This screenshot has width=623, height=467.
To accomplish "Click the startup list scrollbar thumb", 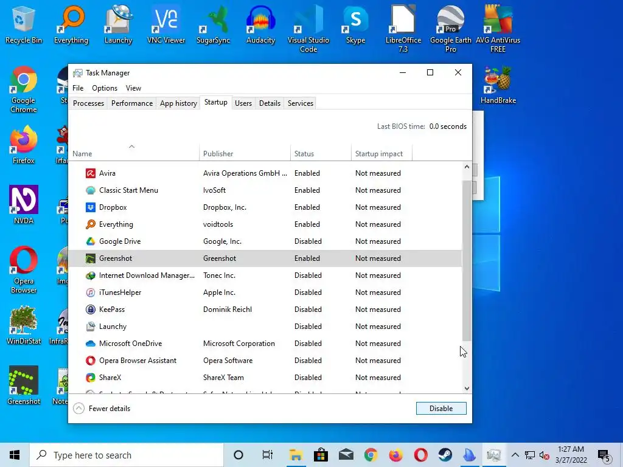I will [x=467, y=260].
